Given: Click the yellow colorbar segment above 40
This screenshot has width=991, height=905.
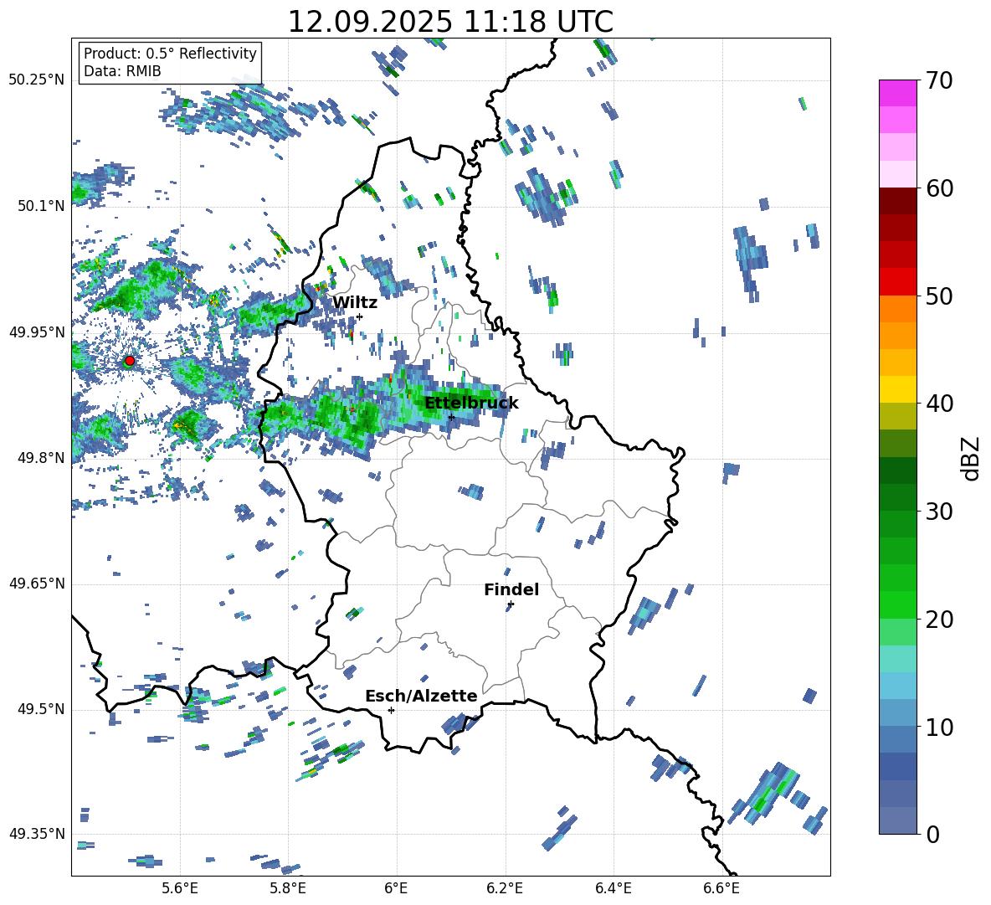Looking at the screenshot, I should [x=897, y=389].
